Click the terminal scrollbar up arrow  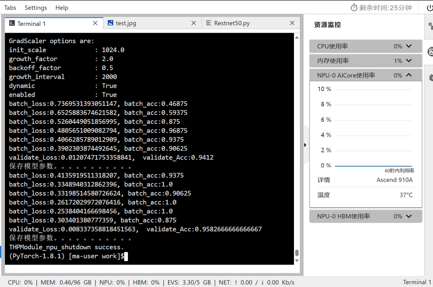(297, 37)
